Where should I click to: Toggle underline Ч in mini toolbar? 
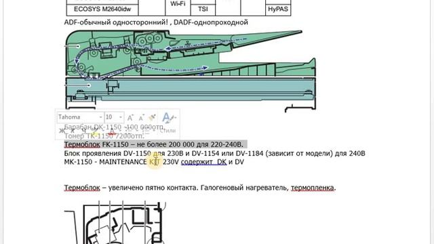[x=84, y=131]
